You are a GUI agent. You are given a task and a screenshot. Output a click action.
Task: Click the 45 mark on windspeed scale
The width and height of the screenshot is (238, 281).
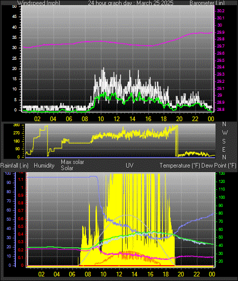14,17
